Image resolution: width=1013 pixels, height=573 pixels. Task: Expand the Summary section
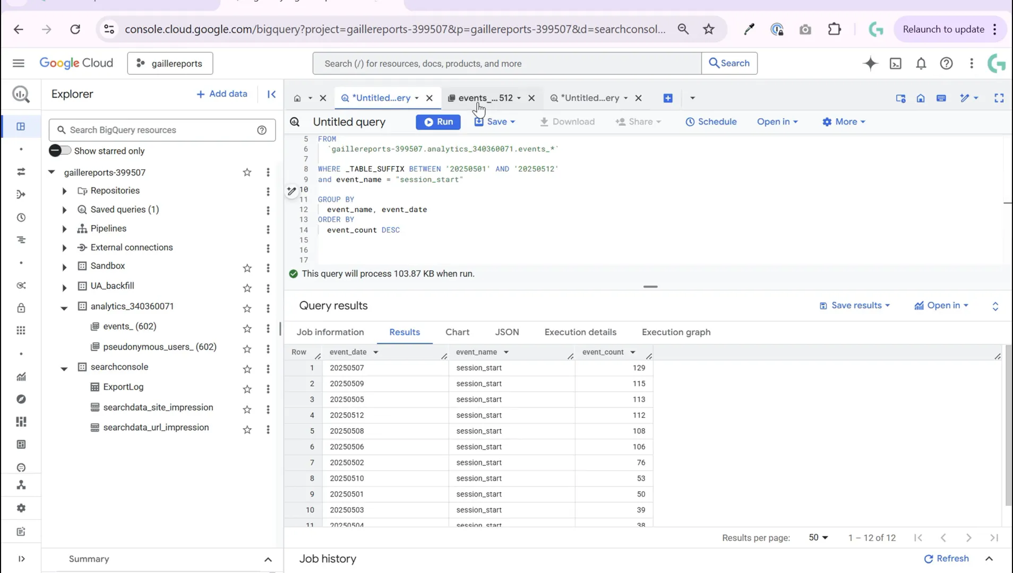point(268,559)
